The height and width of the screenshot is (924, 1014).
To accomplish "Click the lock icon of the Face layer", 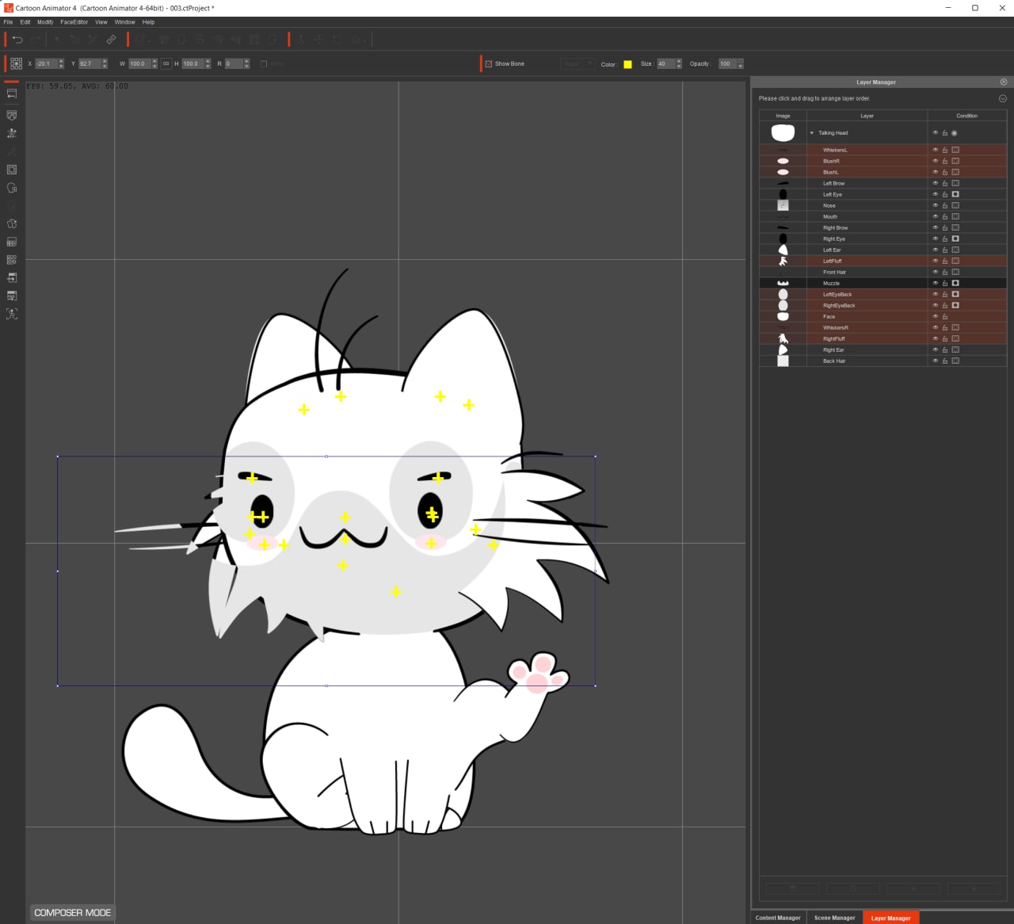I will click(x=945, y=316).
